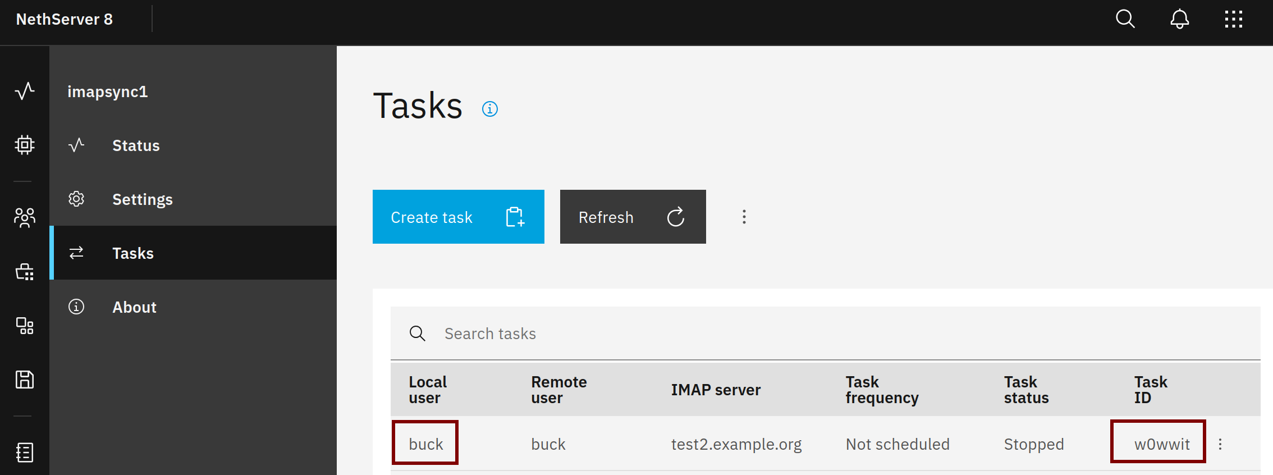This screenshot has width=1273, height=475.
Task: Open the About page
Action: 134,307
